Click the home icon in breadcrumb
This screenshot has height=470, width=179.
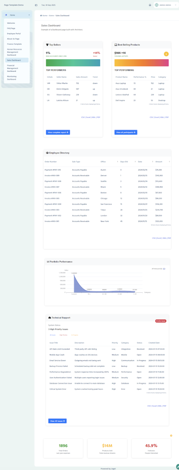click(41, 16)
